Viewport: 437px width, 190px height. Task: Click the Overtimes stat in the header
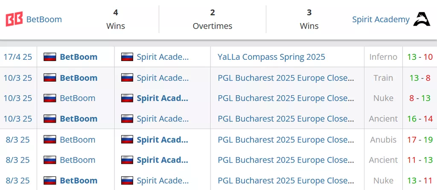pyautogui.click(x=213, y=20)
